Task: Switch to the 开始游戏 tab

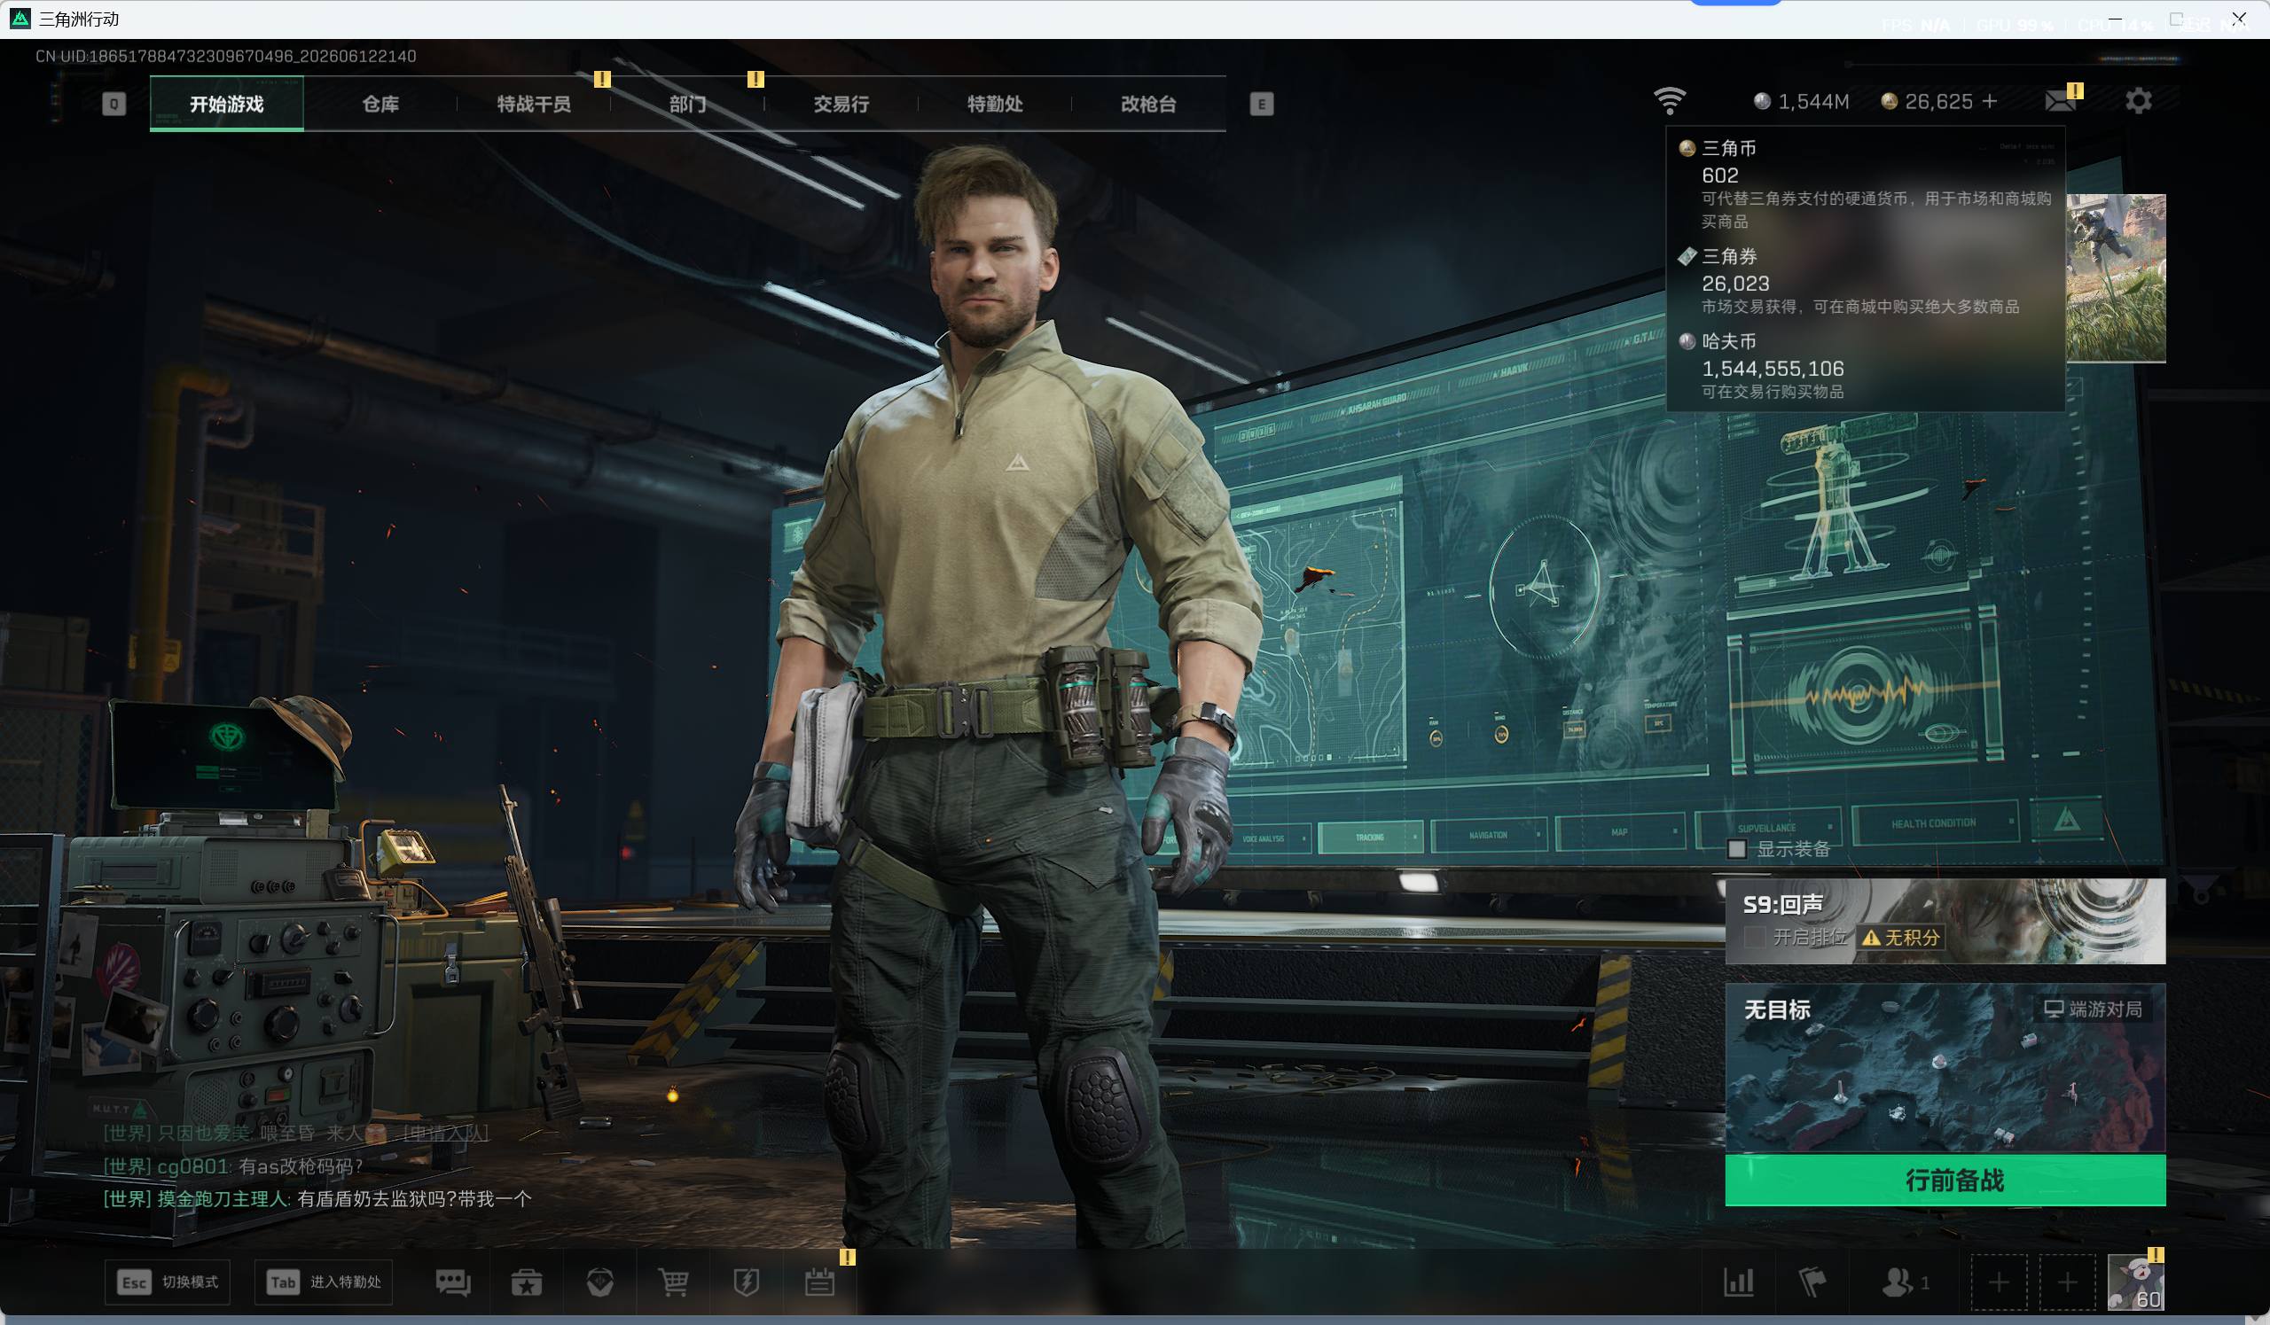Action: pos(227,104)
